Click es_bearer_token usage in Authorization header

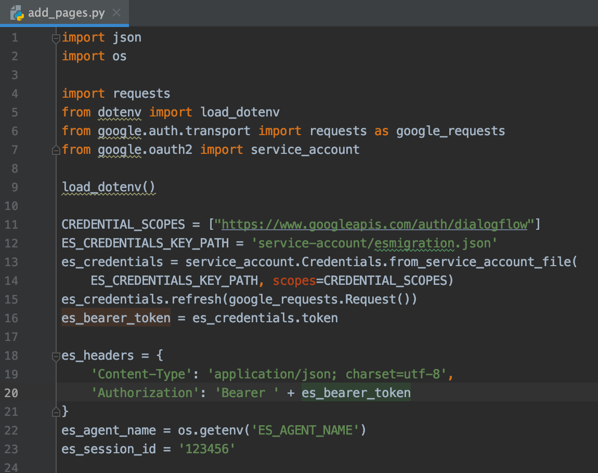pyautogui.click(x=356, y=393)
